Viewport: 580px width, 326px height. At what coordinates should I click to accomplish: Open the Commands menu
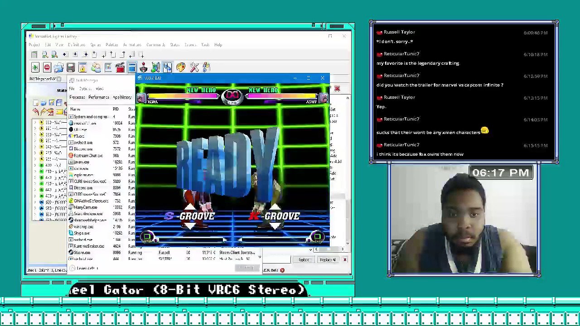(155, 45)
